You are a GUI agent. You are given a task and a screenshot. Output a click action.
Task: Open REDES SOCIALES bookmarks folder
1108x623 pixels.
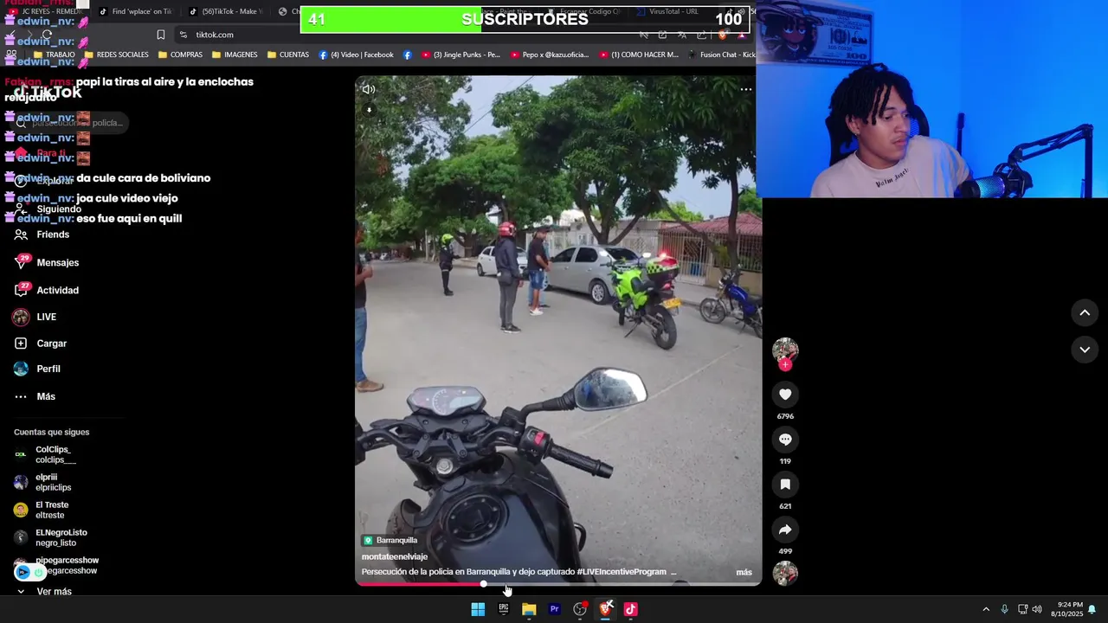click(x=116, y=55)
